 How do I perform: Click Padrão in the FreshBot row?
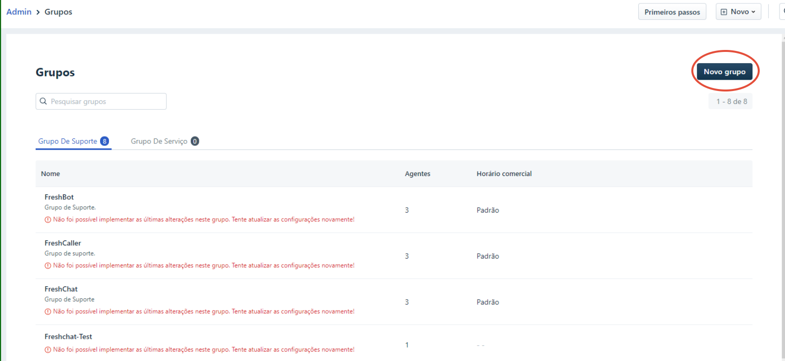pyautogui.click(x=488, y=210)
